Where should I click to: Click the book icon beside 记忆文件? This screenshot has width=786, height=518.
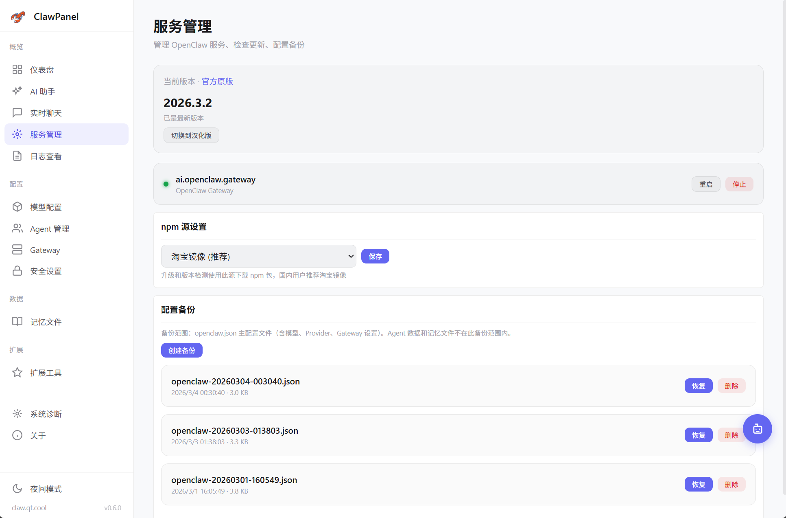tap(17, 322)
